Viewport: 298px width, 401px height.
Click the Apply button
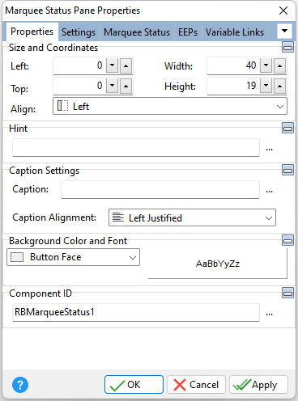point(258,385)
